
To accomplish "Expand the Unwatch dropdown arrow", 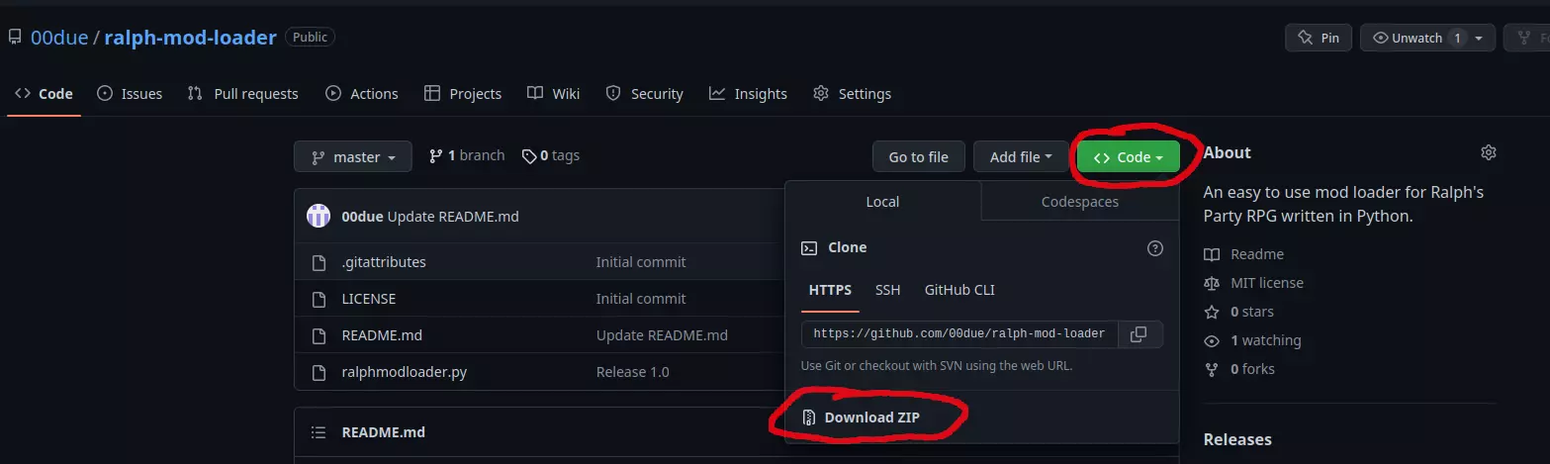I will [x=1481, y=38].
